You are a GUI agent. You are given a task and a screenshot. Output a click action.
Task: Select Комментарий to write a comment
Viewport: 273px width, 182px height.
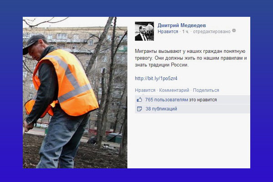(174, 90)
